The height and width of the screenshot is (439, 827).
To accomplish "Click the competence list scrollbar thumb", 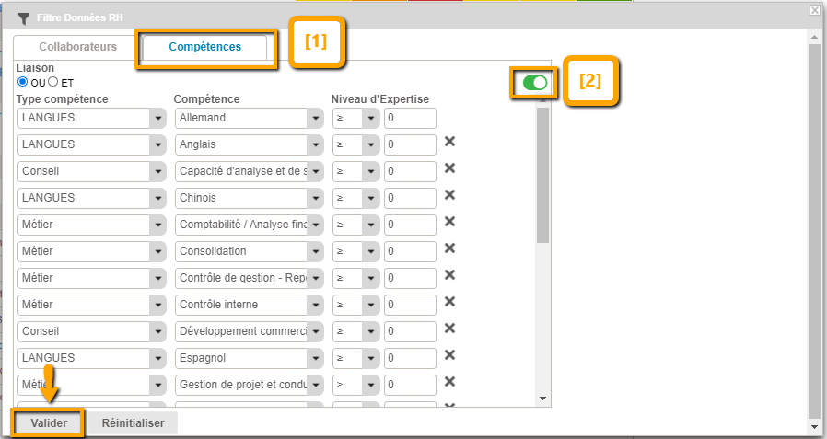I will (542, 175).
